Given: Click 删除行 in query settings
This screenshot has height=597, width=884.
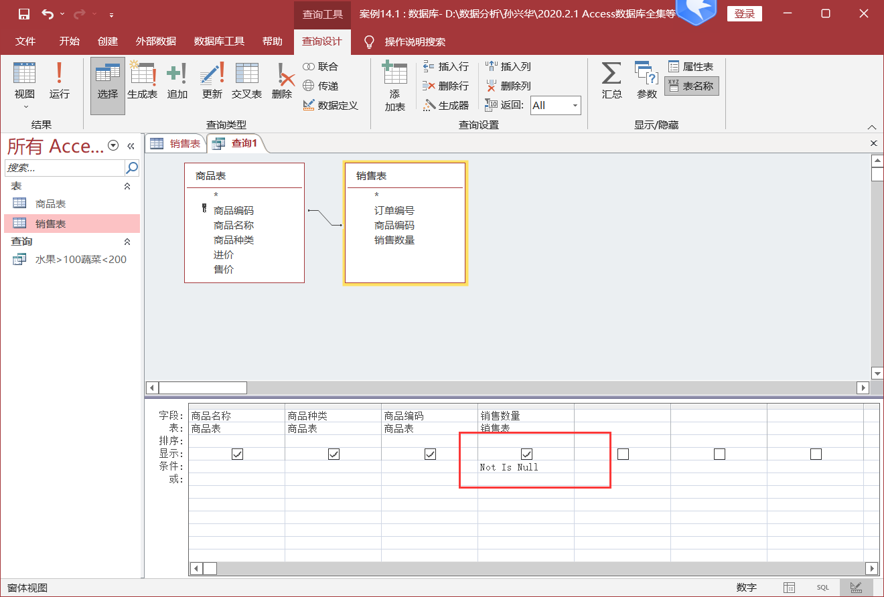Looking at the screenshot, I should click(446, 86).
